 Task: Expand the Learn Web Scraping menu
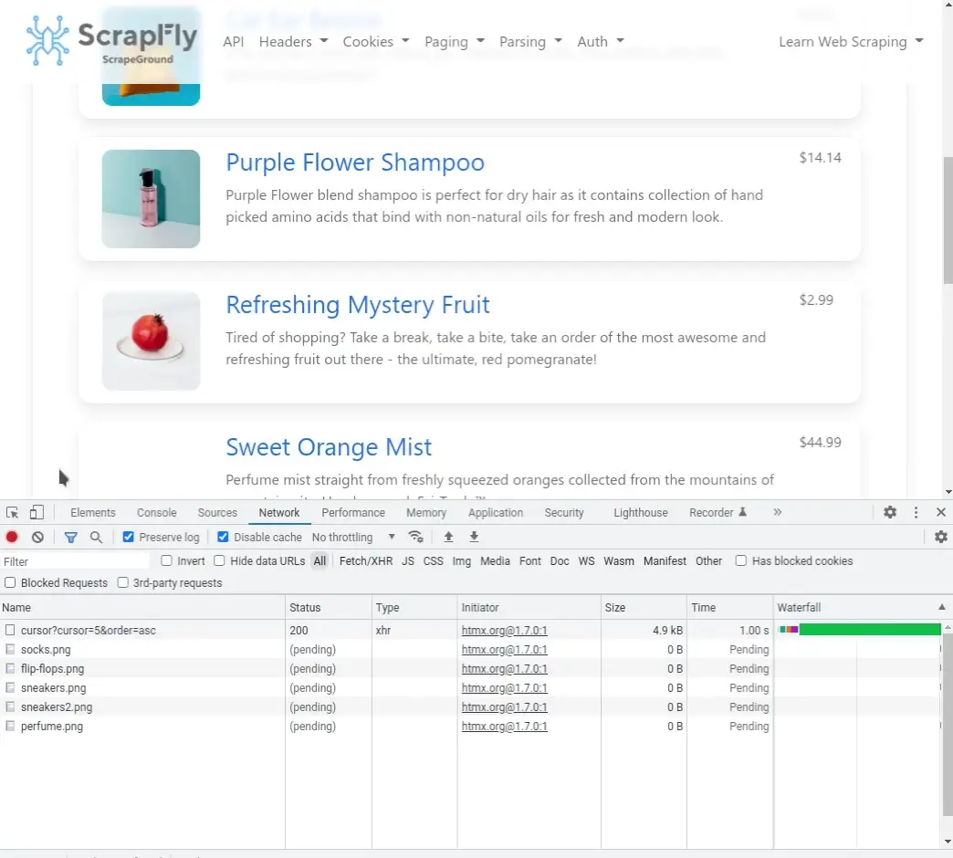point(850,42)
